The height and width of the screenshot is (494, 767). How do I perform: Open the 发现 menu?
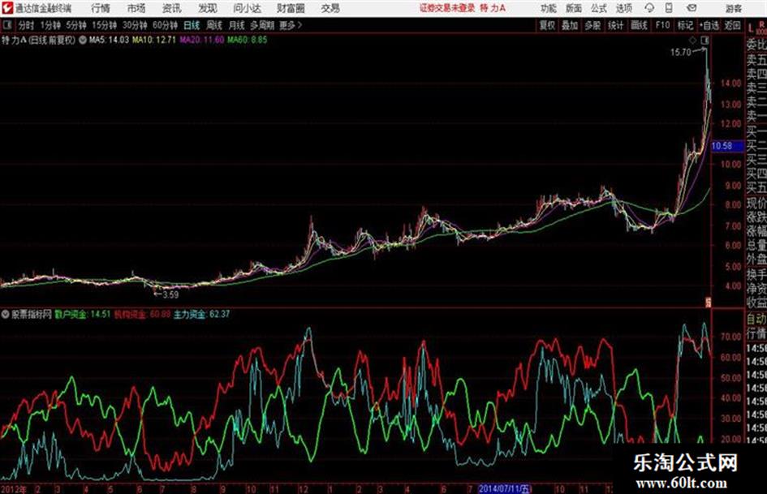(x=208, y=8)
